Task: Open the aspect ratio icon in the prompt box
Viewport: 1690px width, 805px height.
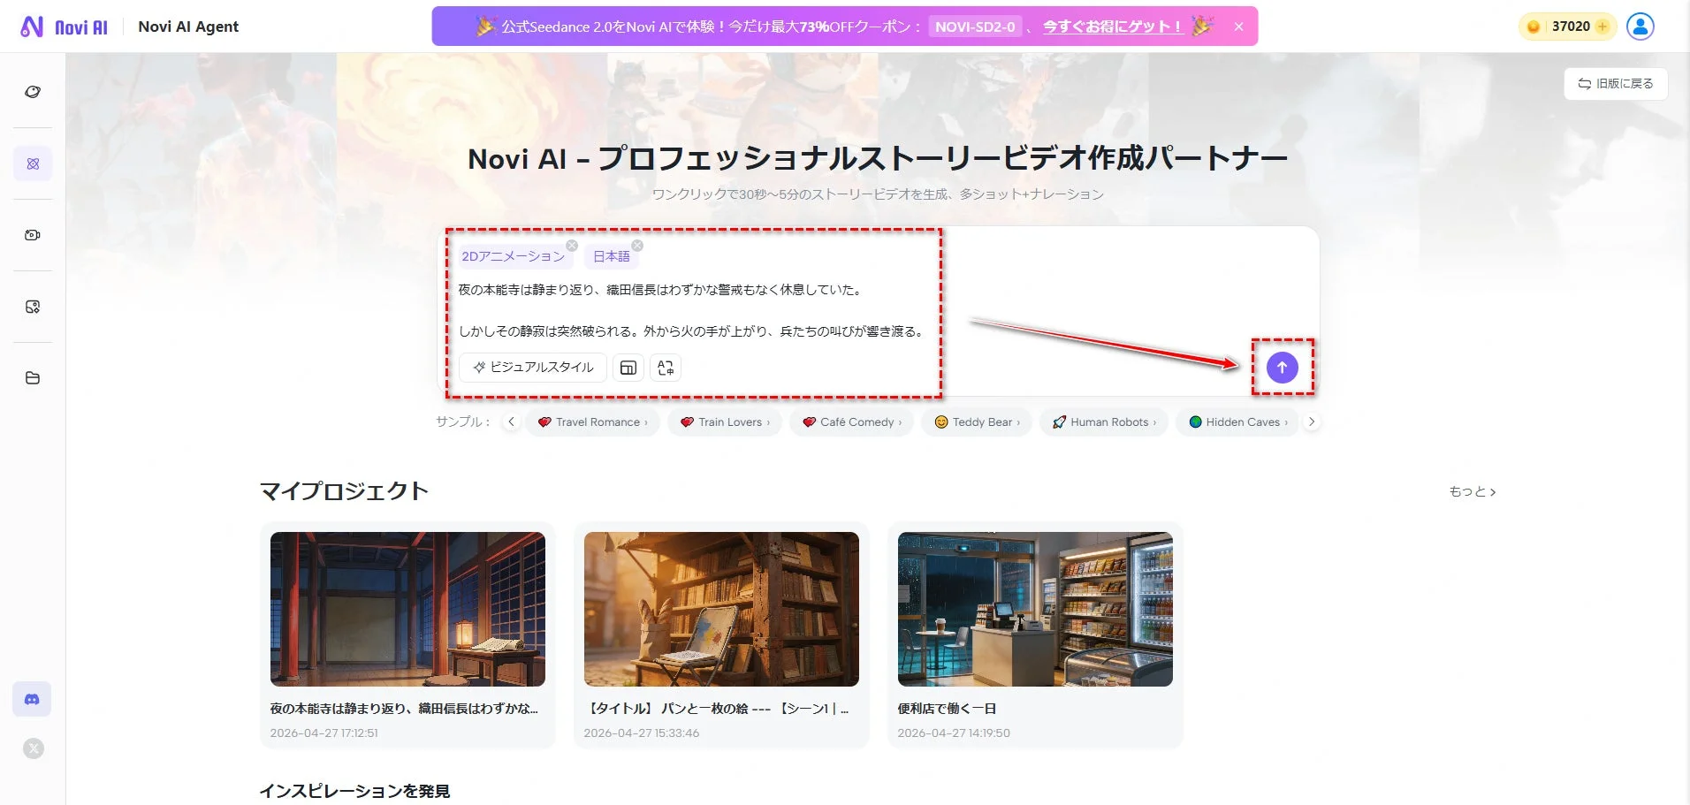Action: point(628,367)
